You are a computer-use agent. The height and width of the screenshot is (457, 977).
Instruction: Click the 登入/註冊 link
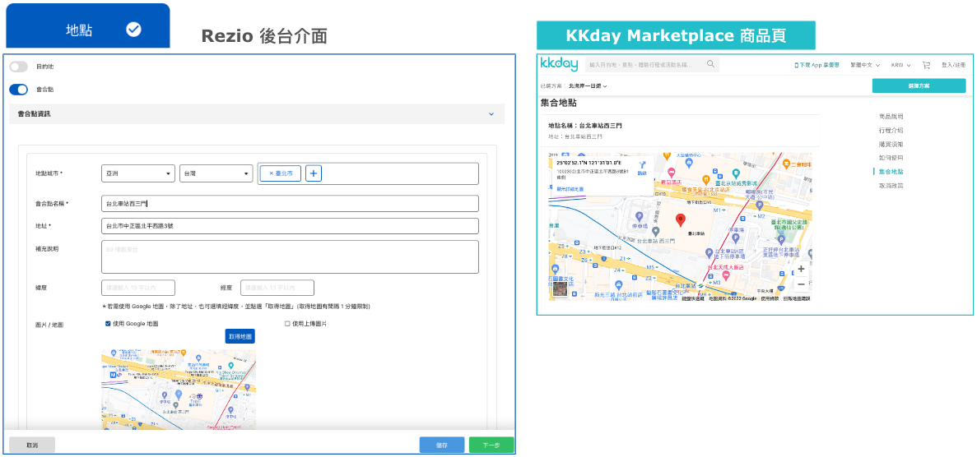tap(953, 65)
